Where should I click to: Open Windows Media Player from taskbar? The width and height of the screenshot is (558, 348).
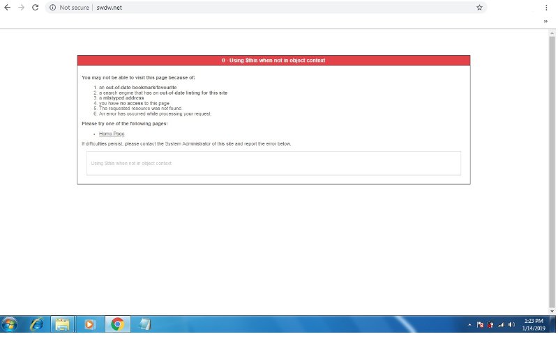[x=90, y=324]
